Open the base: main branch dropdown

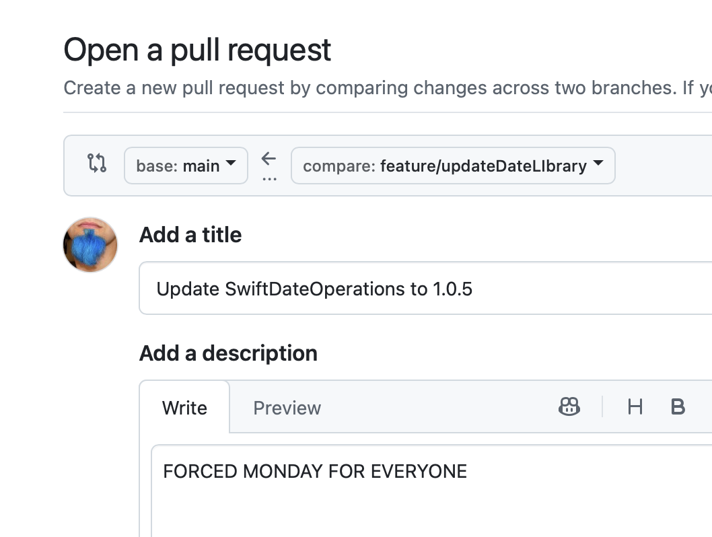(186, 166)
